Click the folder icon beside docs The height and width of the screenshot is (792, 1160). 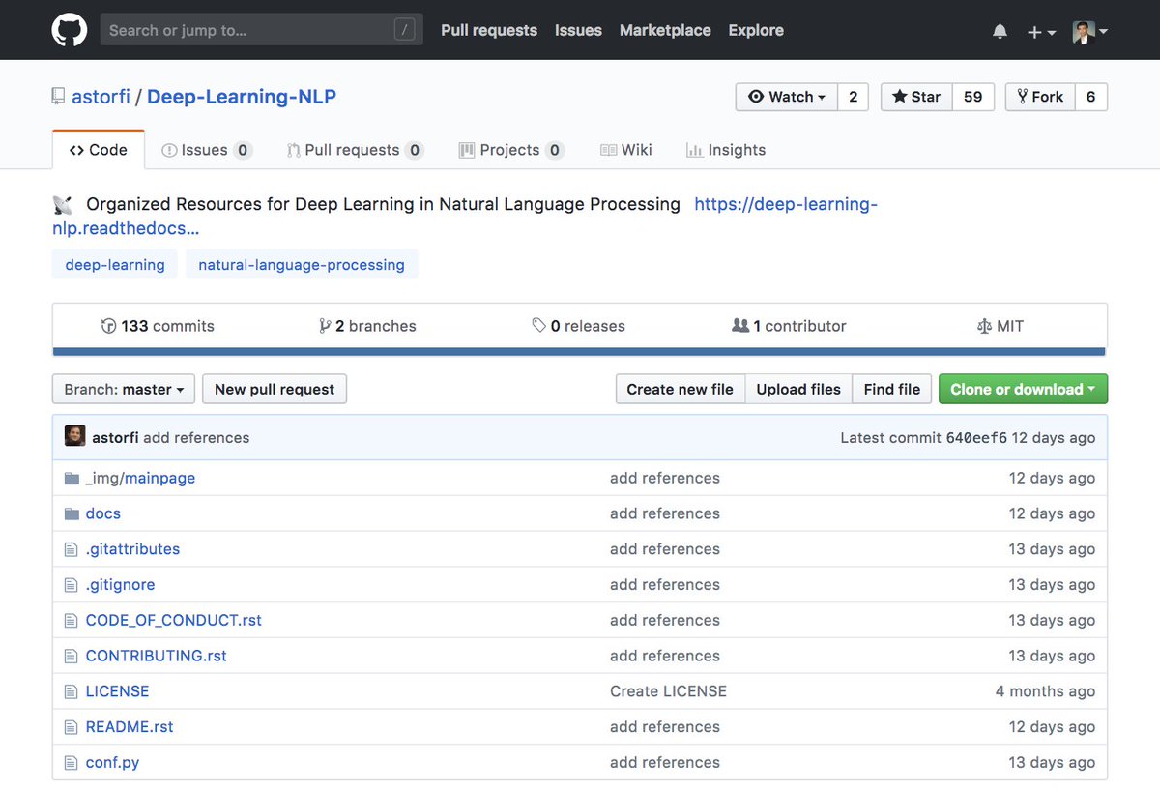tap(72, 513)
